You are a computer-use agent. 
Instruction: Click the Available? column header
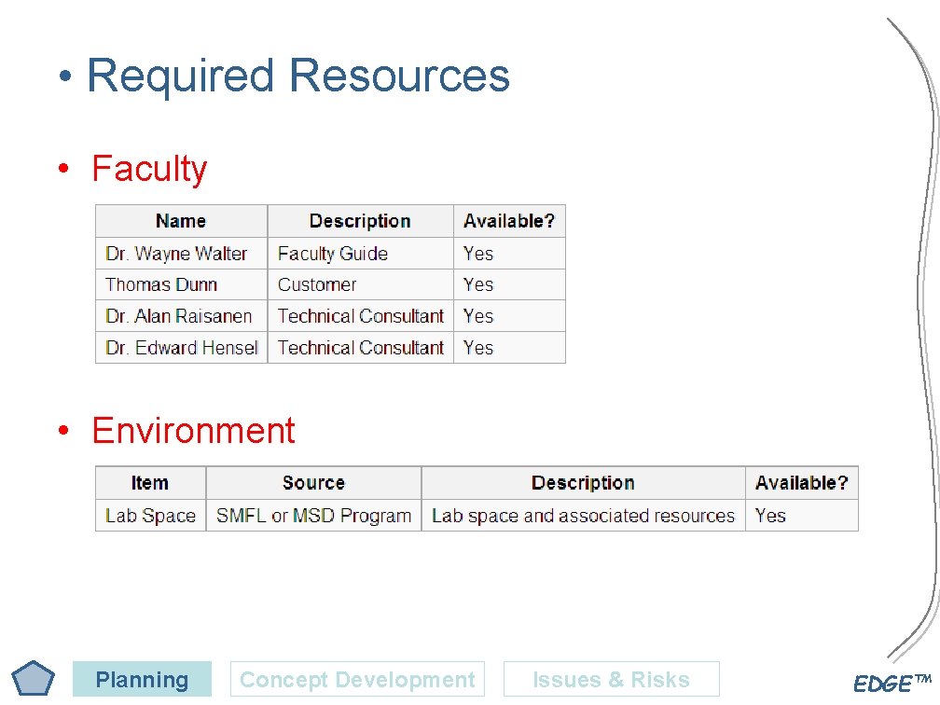tap(509, 221)
